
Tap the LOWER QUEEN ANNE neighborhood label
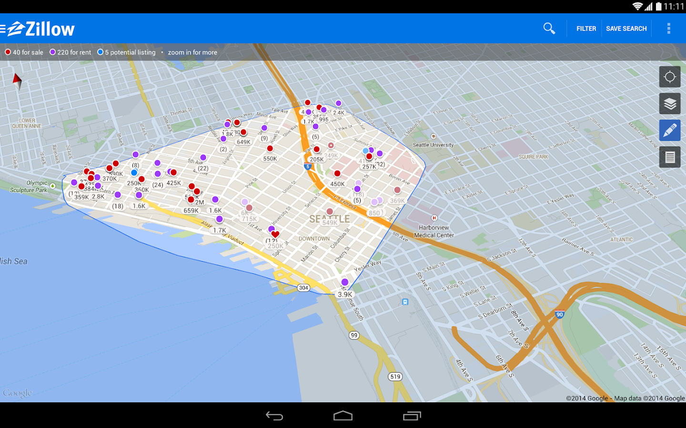click(27, 124)
